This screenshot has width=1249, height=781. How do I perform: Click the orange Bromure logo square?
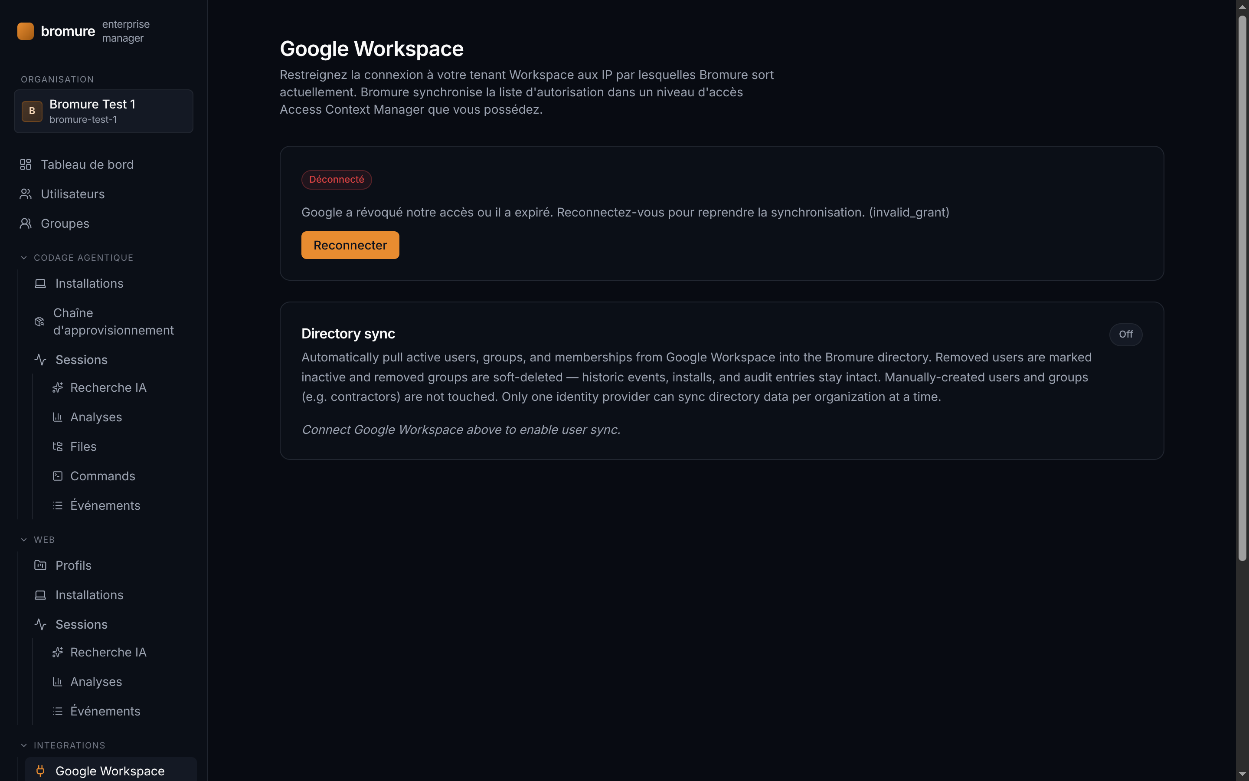(25, 31)
